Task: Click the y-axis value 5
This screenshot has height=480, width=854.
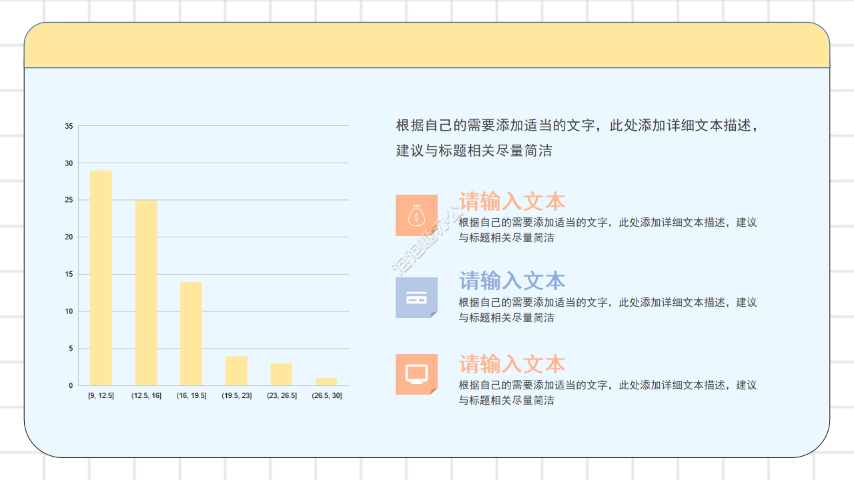Action: tap(71, 349)
